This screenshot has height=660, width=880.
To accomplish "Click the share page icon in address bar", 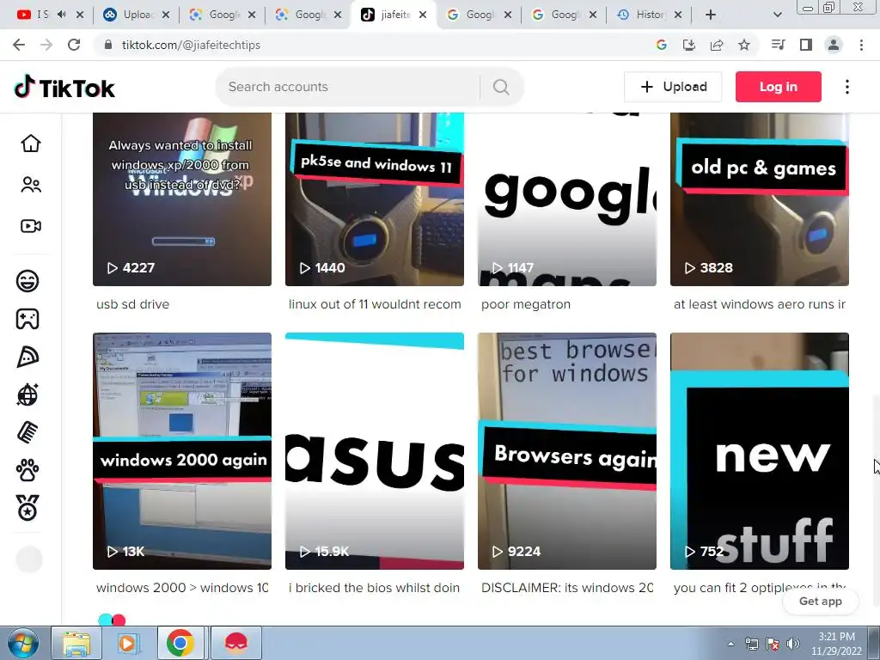I will point(717,45).
